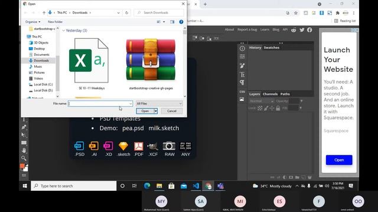Collapse the Yesterday (3) group
Viewport: 378px width, 212px height.
pyautogui.click(x=64, y=31)
